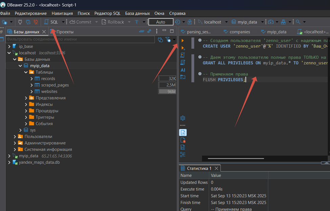Collapse the localhost connection node
Screen dimensions: 330x211
(x=9, y=53)
